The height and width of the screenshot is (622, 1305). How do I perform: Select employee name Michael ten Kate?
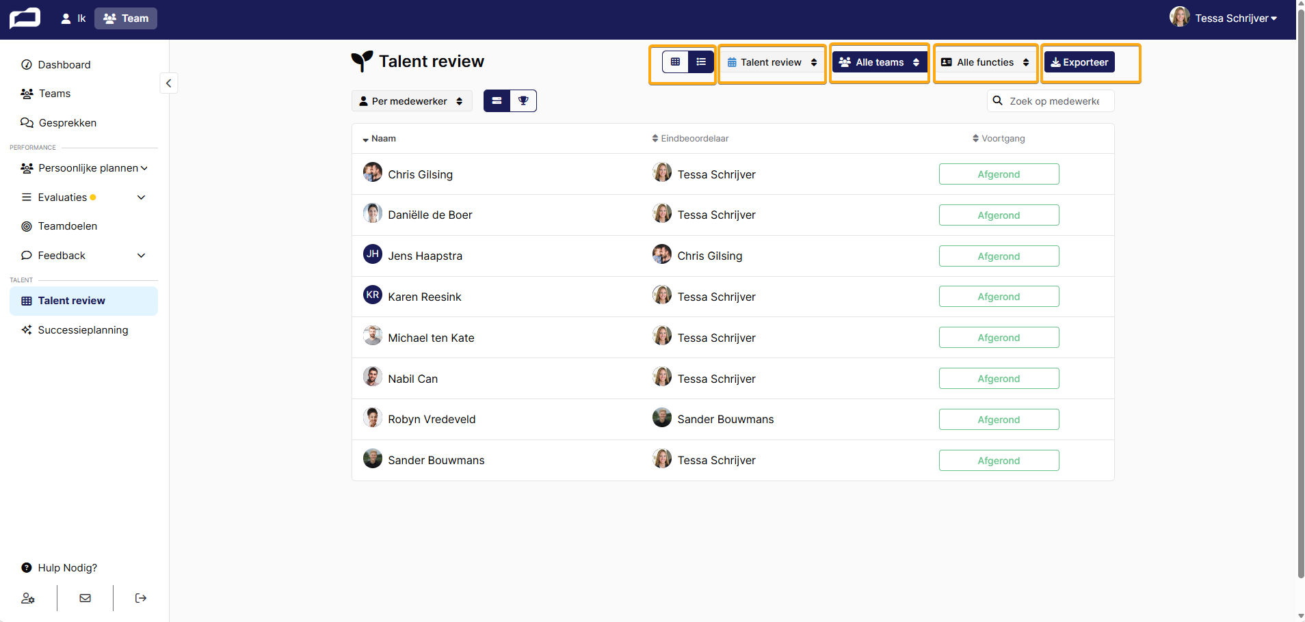click(431, 338)
